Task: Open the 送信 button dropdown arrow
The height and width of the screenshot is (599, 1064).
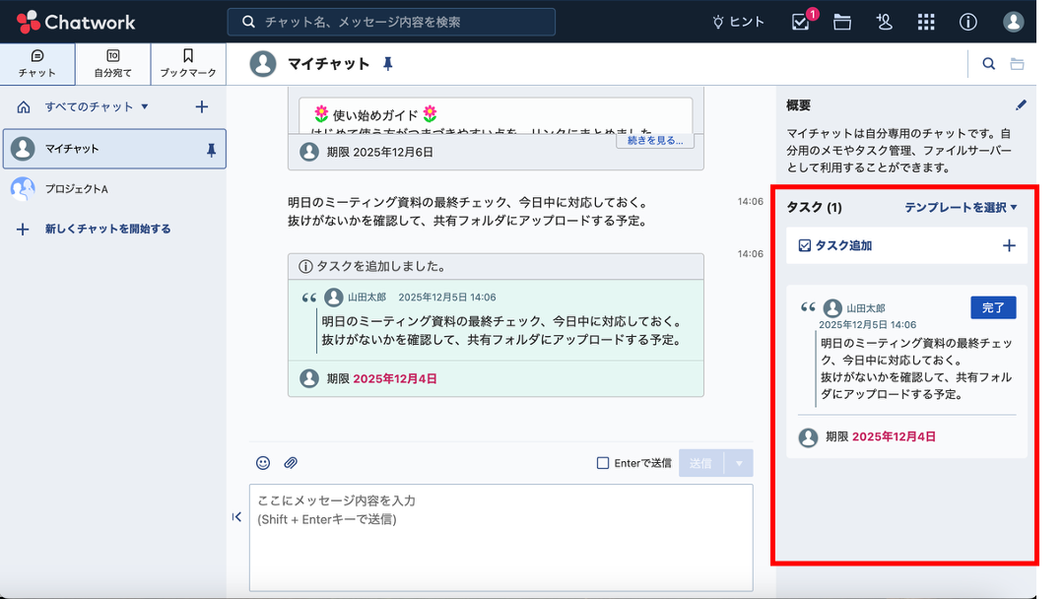Action: (736, 462)
